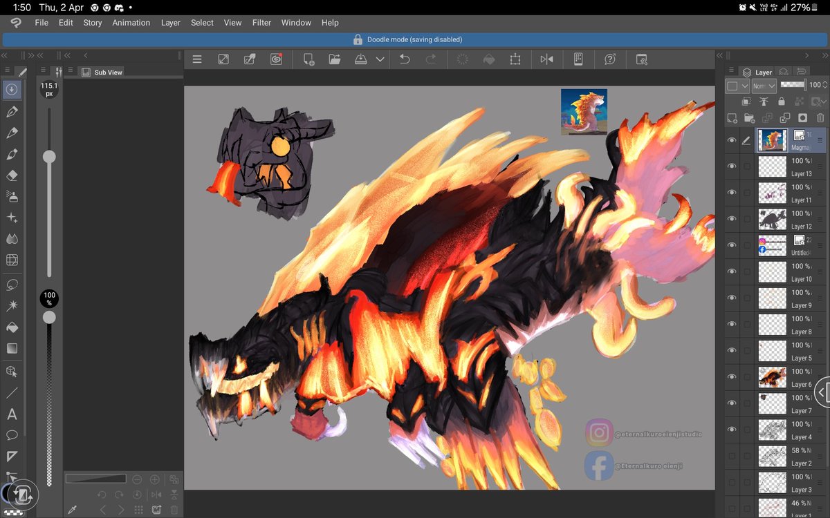Screen dimensions: 830x518
Task: Click the Create layer mask icon
Action: pos(802,118)
